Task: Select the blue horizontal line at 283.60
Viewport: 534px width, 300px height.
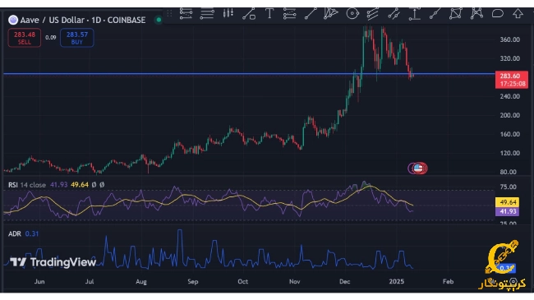Action: [x=249, y=74]
